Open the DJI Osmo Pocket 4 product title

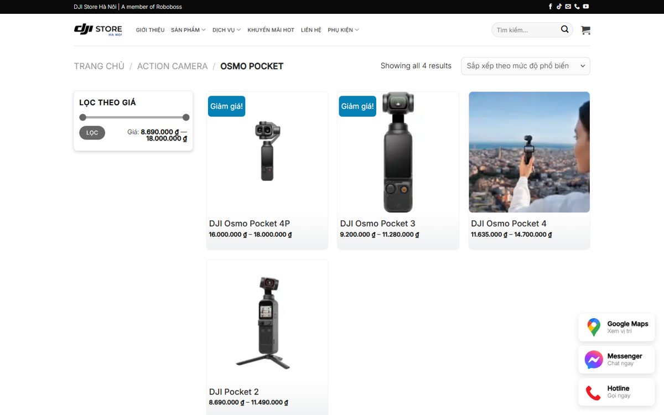click(509, 224)
